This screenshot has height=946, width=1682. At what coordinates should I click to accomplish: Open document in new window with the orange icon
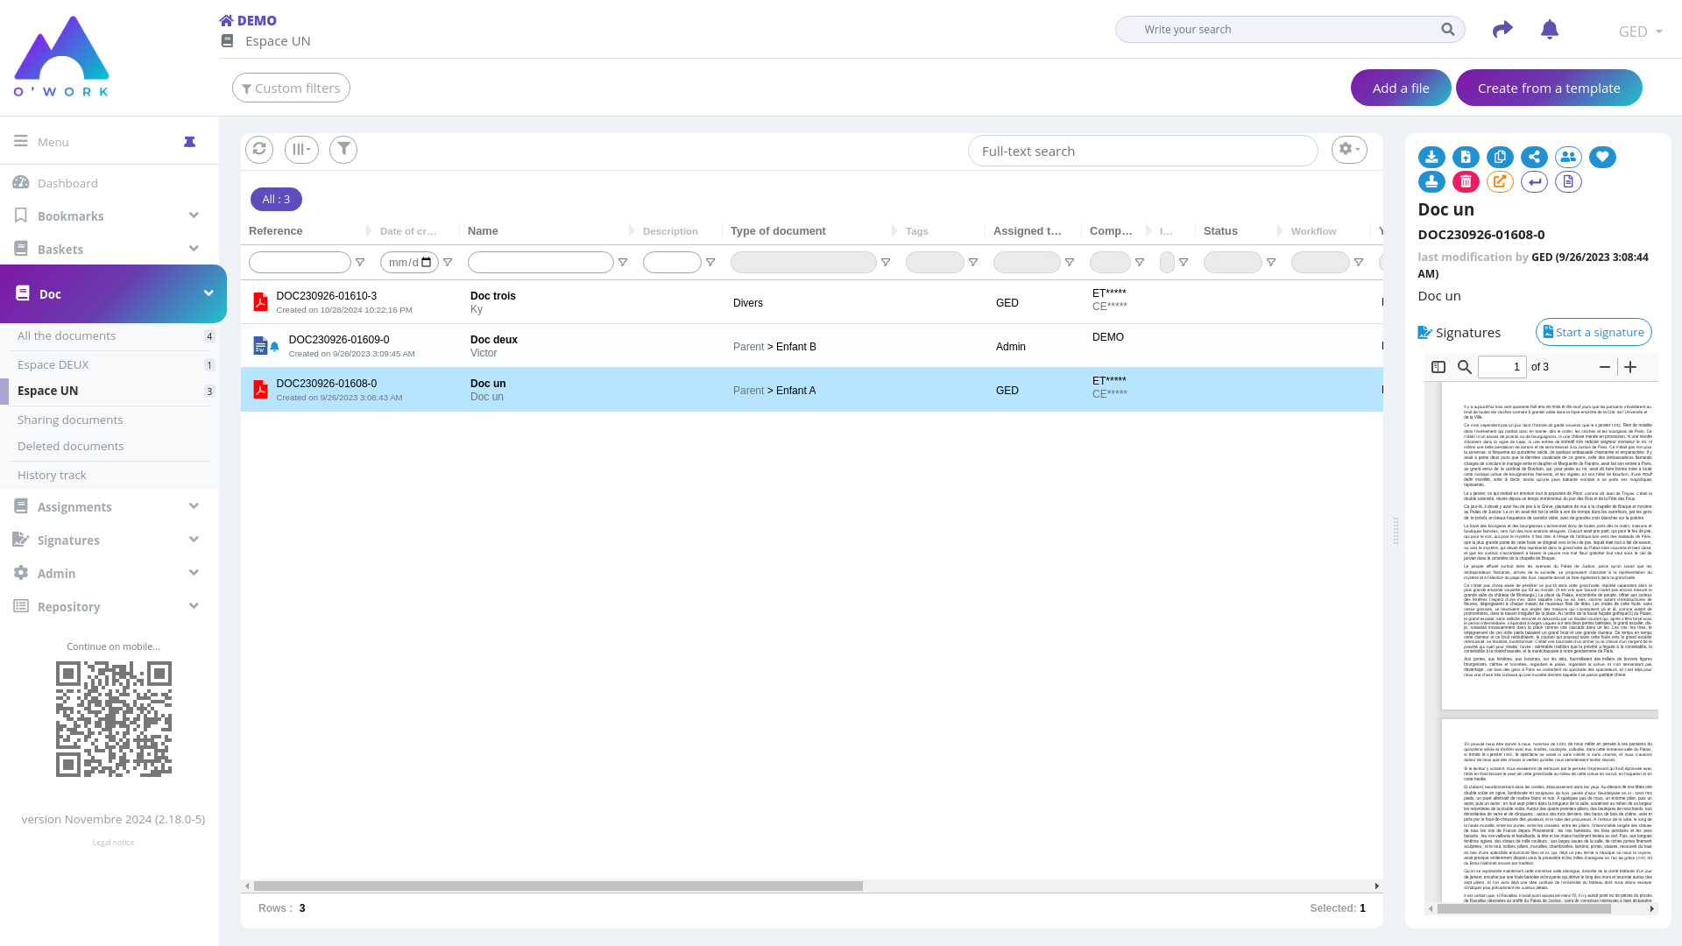1500,182
